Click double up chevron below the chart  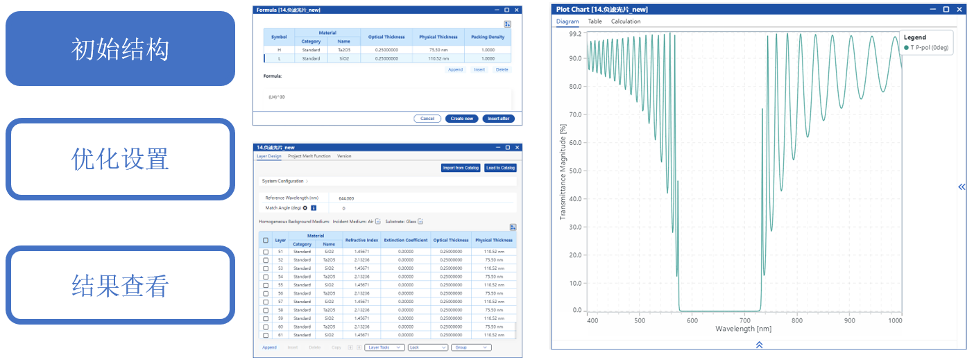coord(759,345)
